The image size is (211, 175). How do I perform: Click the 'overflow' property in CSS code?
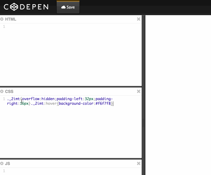tap(31, 99)
